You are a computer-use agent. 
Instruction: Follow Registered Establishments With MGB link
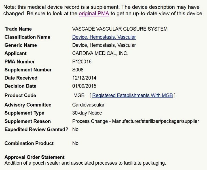132,95
